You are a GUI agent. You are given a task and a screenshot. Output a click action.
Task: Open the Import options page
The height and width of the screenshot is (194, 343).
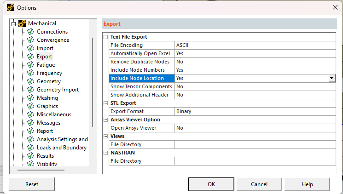tap(45, 48)
